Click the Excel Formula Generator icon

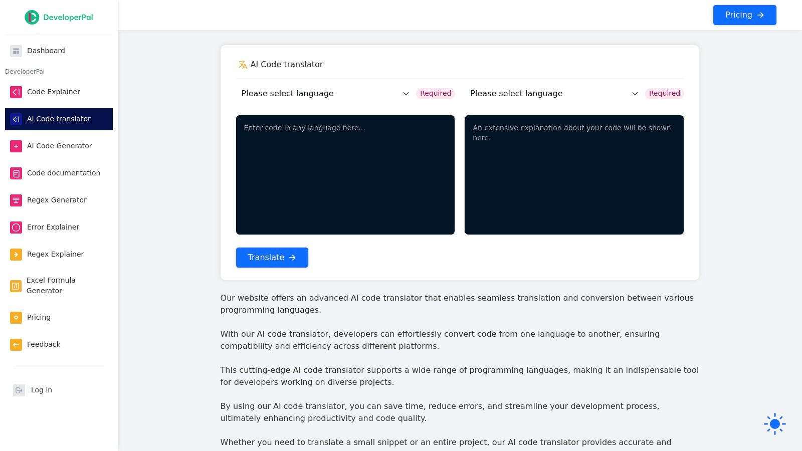click(16, 286)
